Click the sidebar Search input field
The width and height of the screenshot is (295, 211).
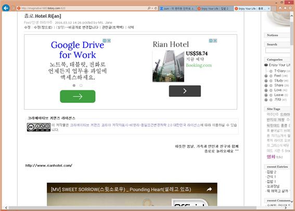(278, 50)
